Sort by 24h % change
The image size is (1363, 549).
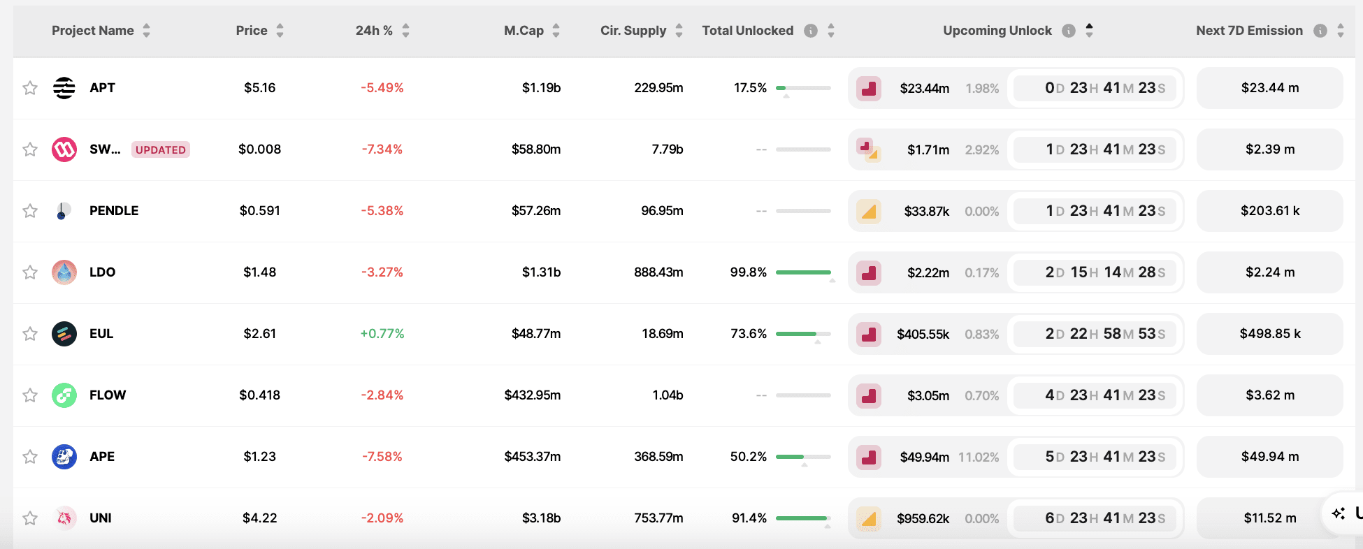click(405, 31)
